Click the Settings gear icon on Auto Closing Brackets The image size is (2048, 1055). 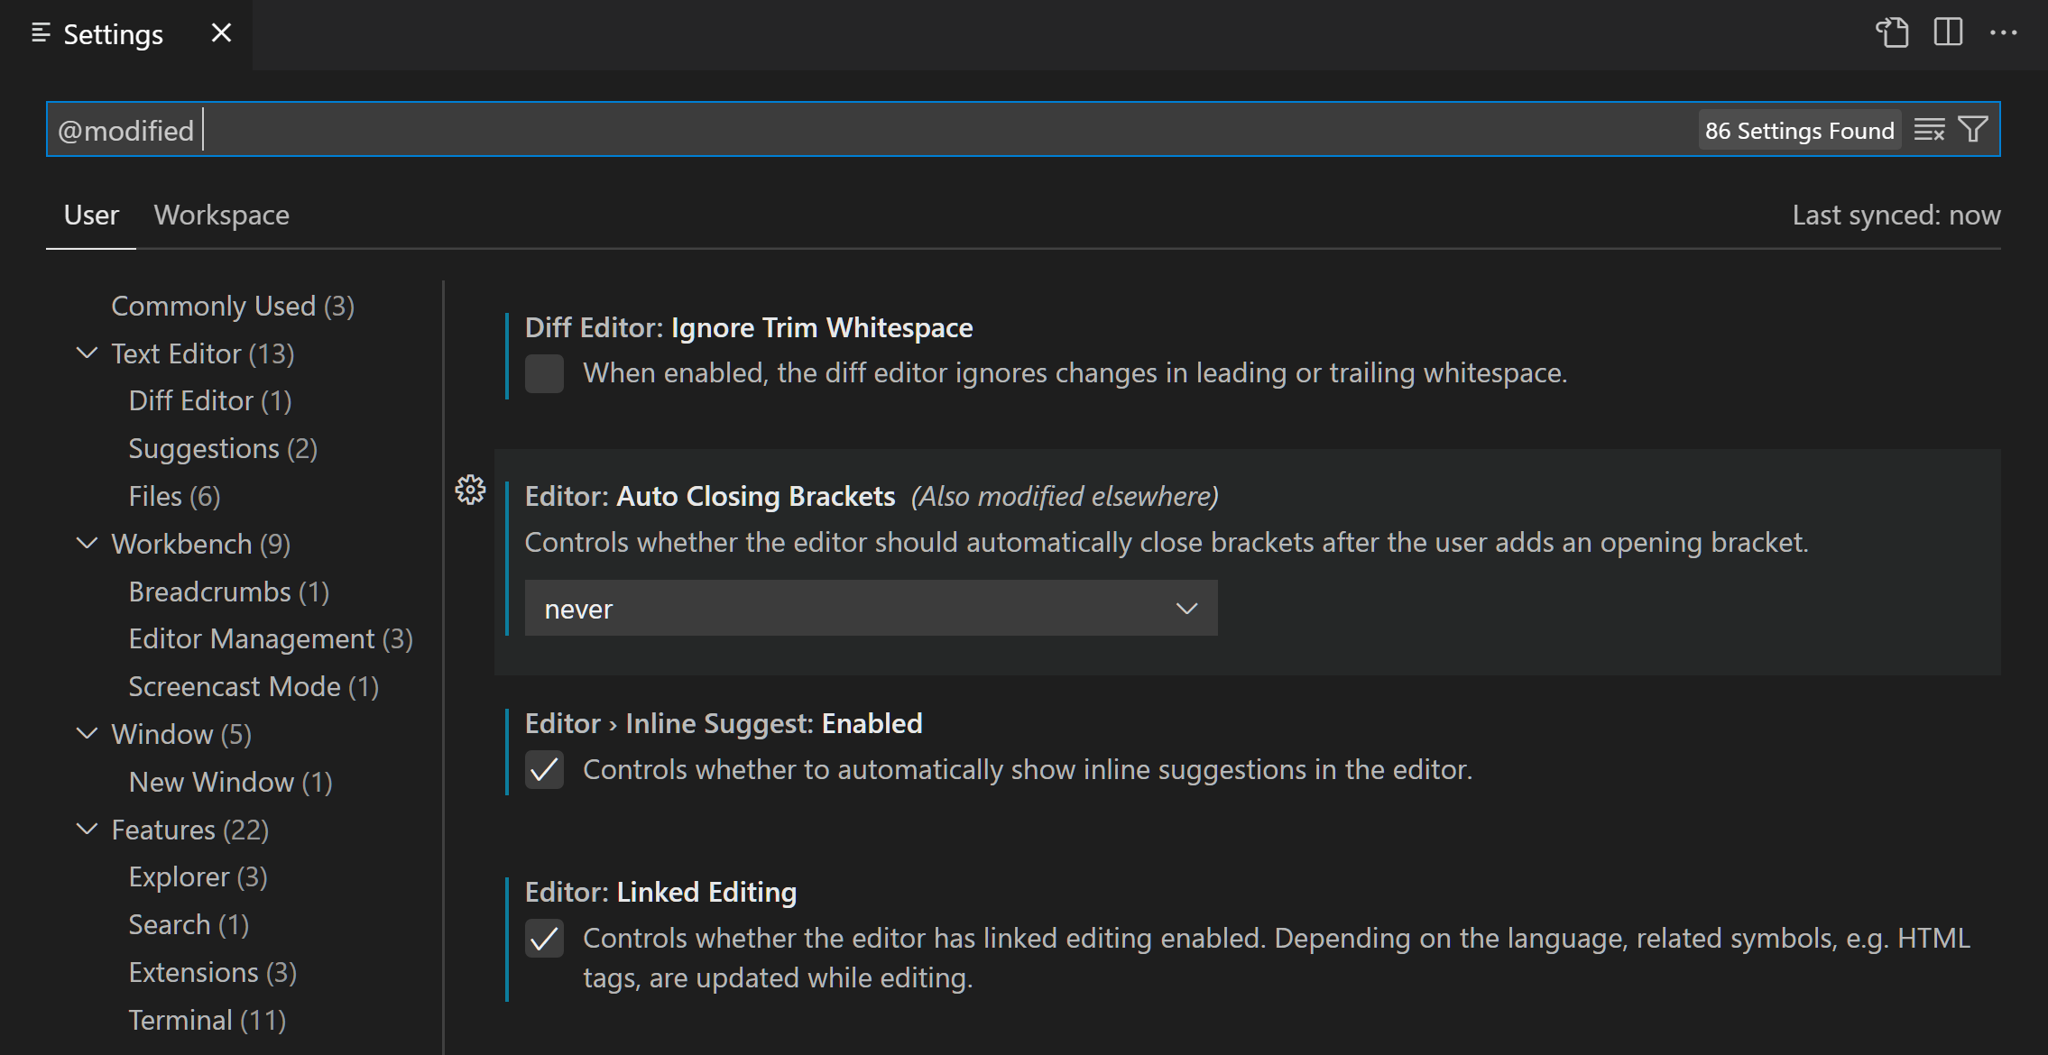[471, 490]
